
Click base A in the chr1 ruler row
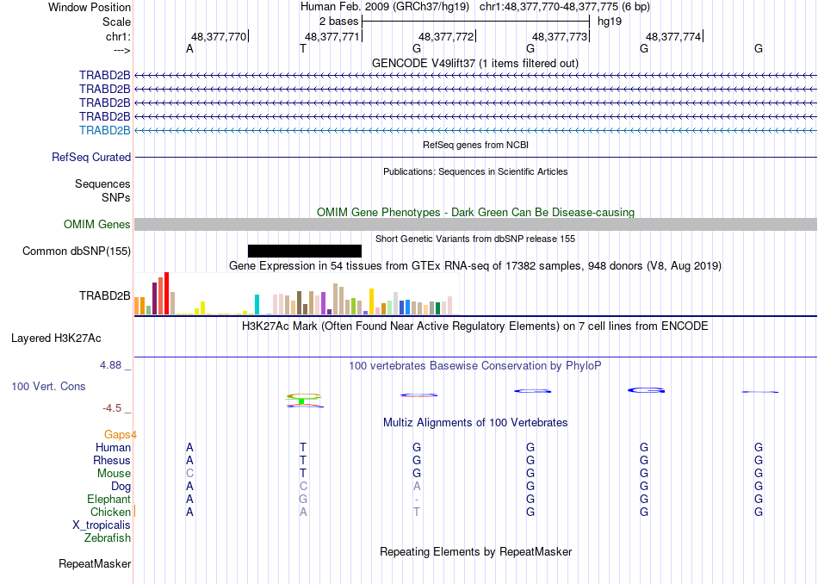point(190,48)
